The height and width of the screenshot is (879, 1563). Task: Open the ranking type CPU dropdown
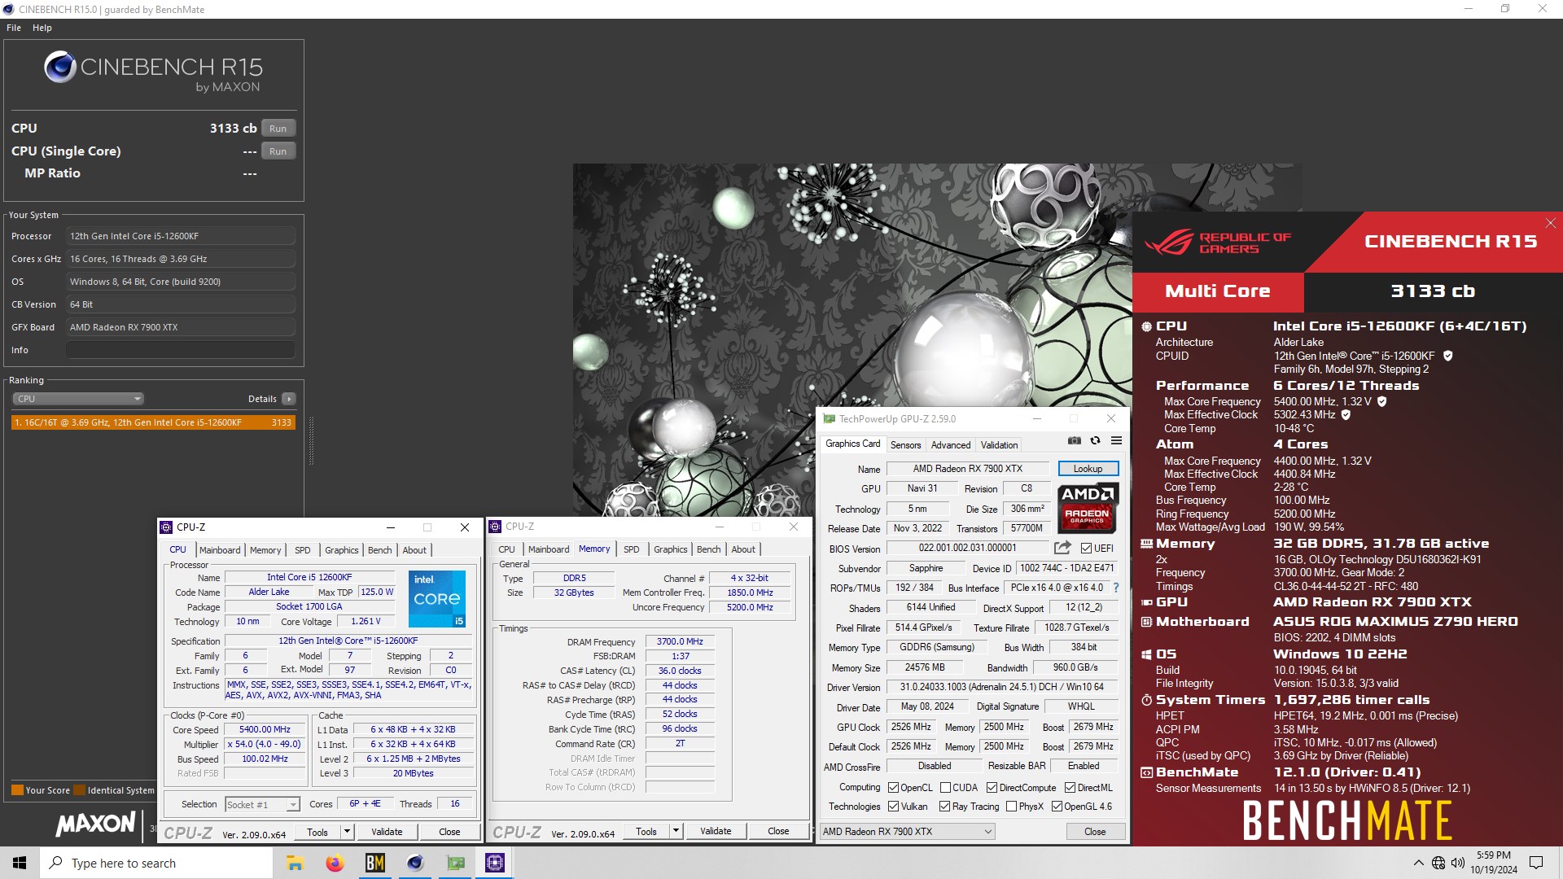coord(78,399)
